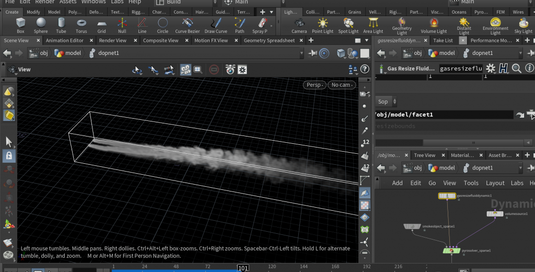Select the Circle shelf tool
Viewport: 535px width, 272px height.
pyautogui.click(x=162, y=26)
